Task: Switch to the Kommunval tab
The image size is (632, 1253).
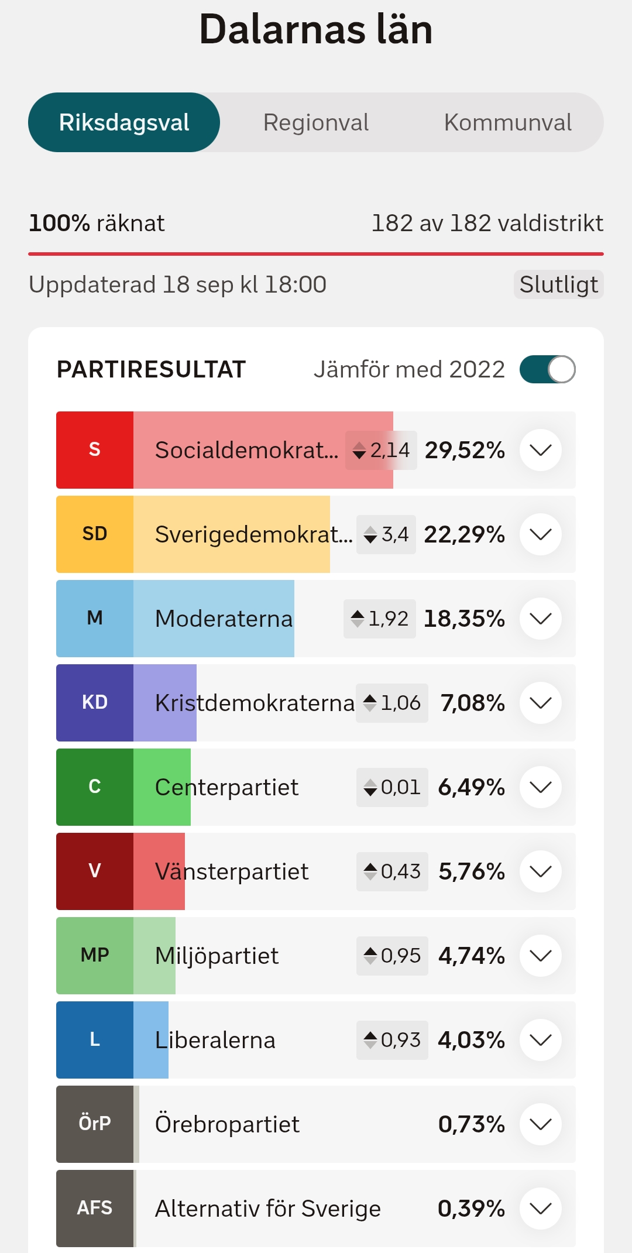Action: (x=508, y=122)
